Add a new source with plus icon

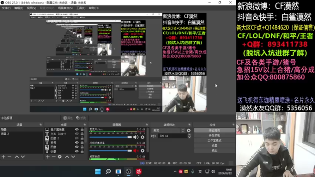click(48, 157)
